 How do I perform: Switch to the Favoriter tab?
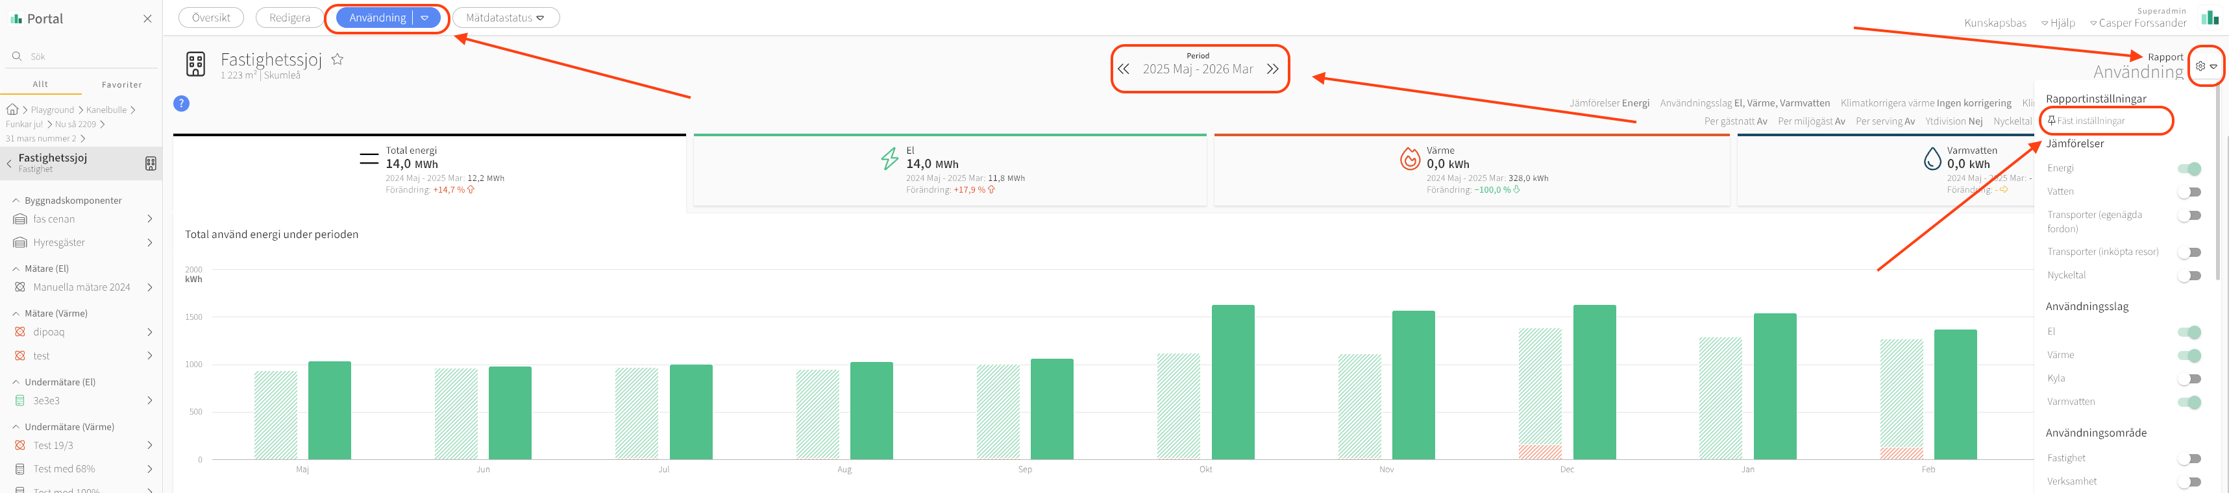pos(121,85)
